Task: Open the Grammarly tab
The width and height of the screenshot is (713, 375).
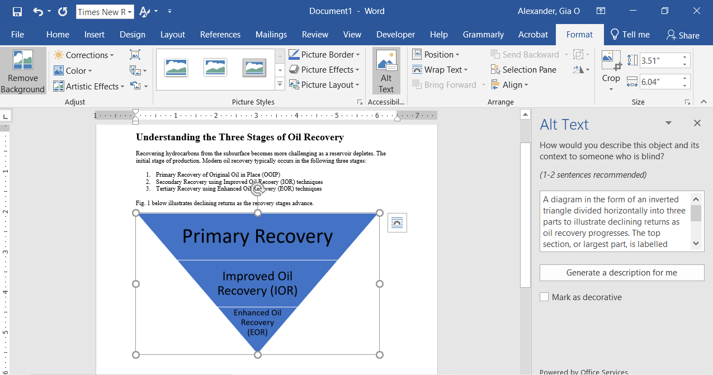Action: (x=483, y=34)
